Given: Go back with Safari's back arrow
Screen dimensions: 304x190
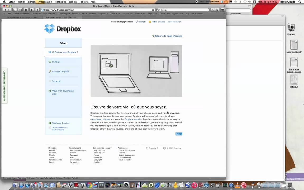Looking at the screenshot, I should (x=5, y=10).
